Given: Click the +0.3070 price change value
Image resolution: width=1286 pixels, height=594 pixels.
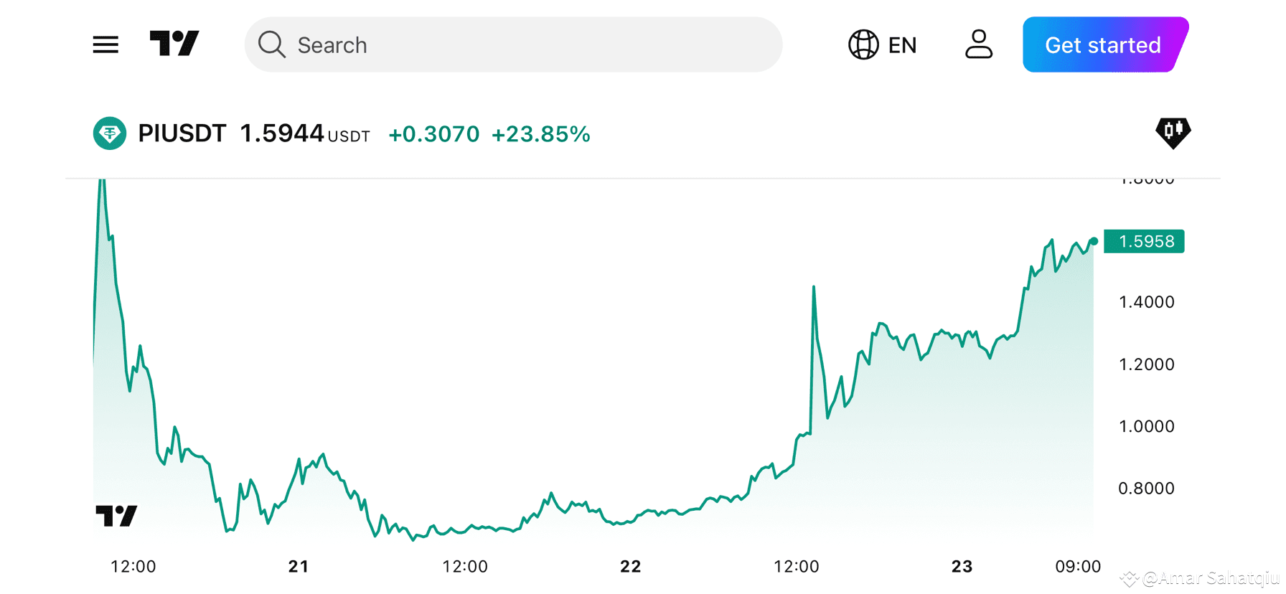Looking at the screenshot, I should click(433, 134).
